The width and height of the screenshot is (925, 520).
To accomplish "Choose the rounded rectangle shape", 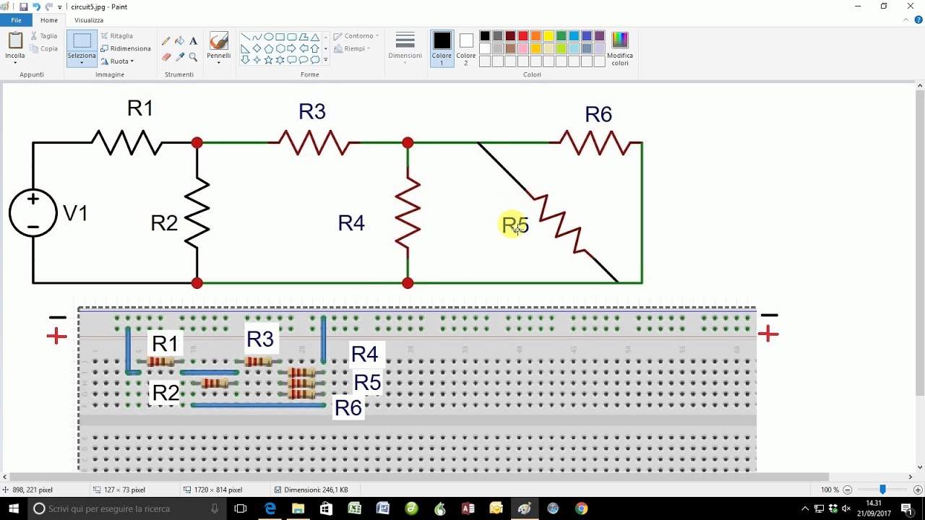I will pos(292,37).
